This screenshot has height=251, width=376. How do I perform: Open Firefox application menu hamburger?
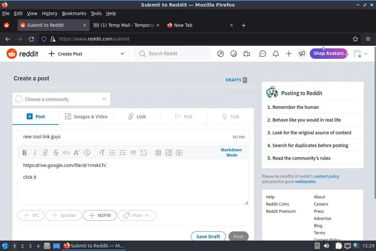pyautogui.click(x=368, y=39)
